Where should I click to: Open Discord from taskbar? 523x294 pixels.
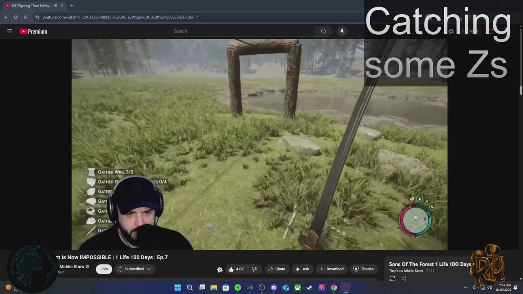(274, 287)
